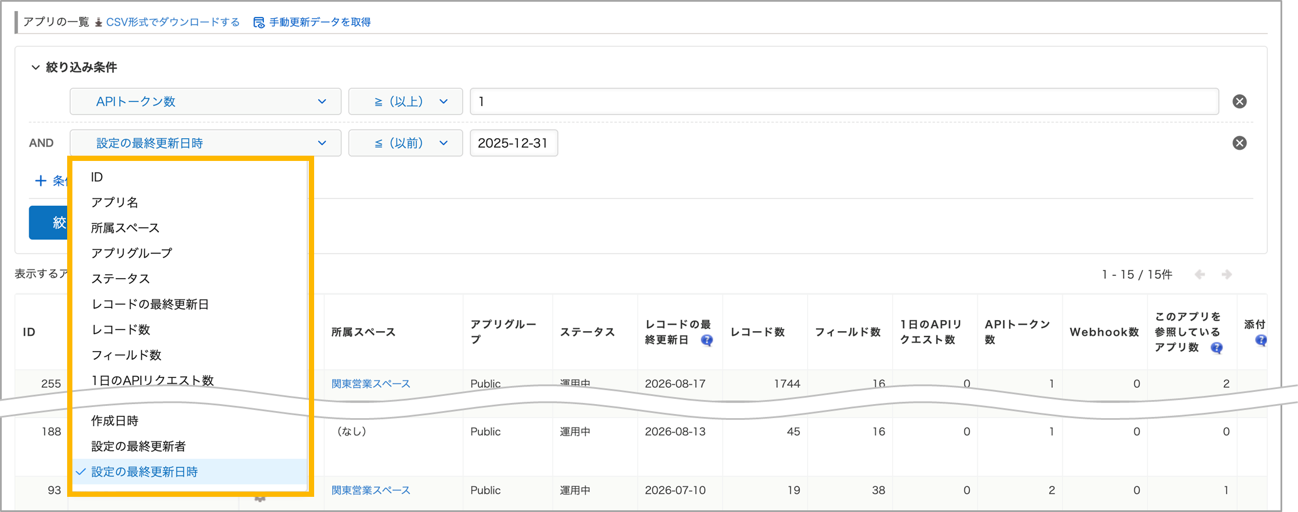The height and width of the screenshot is (512, 1298).
Task: Open the 設定の最終更新日時 field dropdown
Action: [x=206, y=143]
